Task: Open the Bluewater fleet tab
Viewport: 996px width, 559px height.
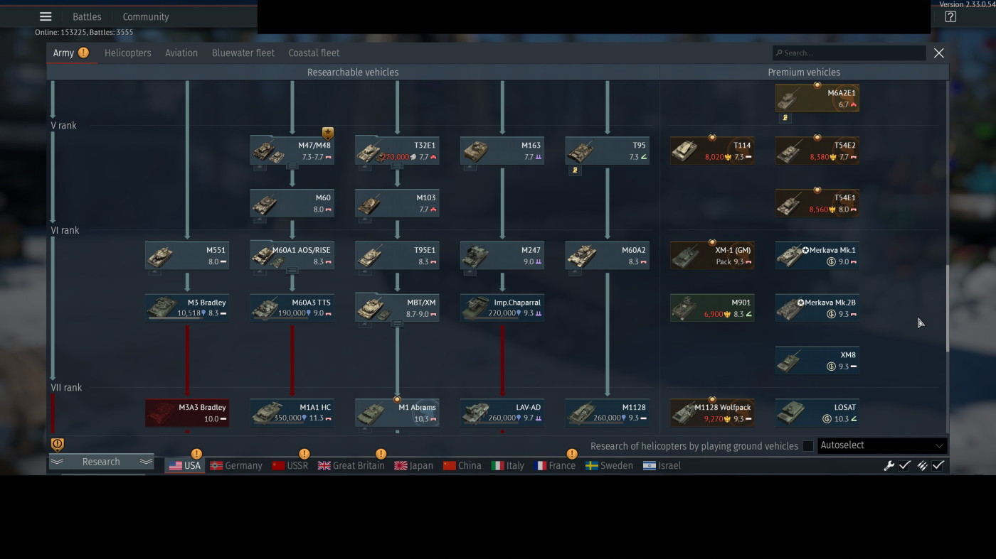Action: (x=243, y=53)
